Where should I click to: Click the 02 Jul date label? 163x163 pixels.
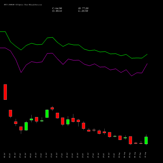(5, 156)
